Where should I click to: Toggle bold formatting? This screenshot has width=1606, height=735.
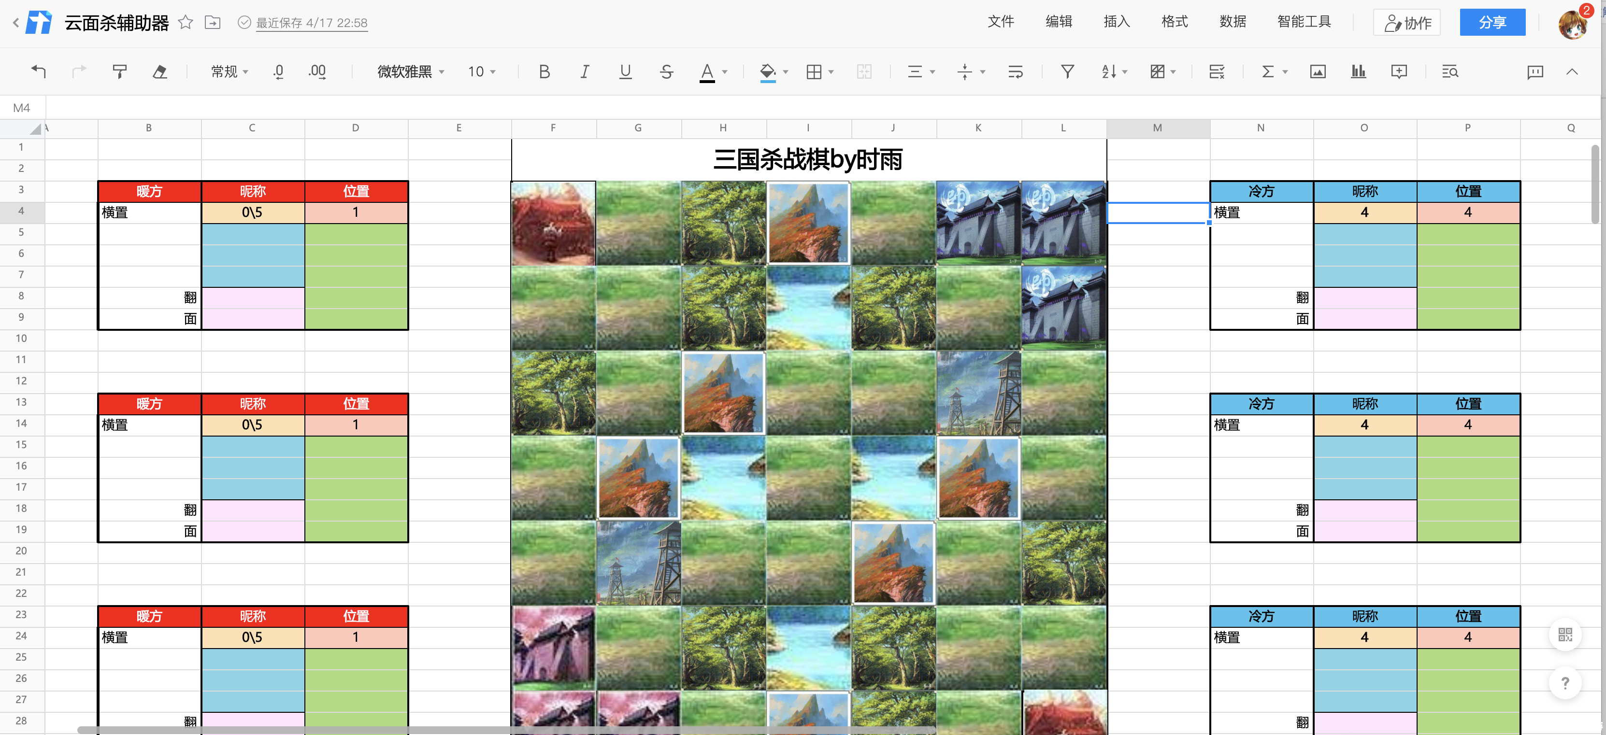[544, 71]
